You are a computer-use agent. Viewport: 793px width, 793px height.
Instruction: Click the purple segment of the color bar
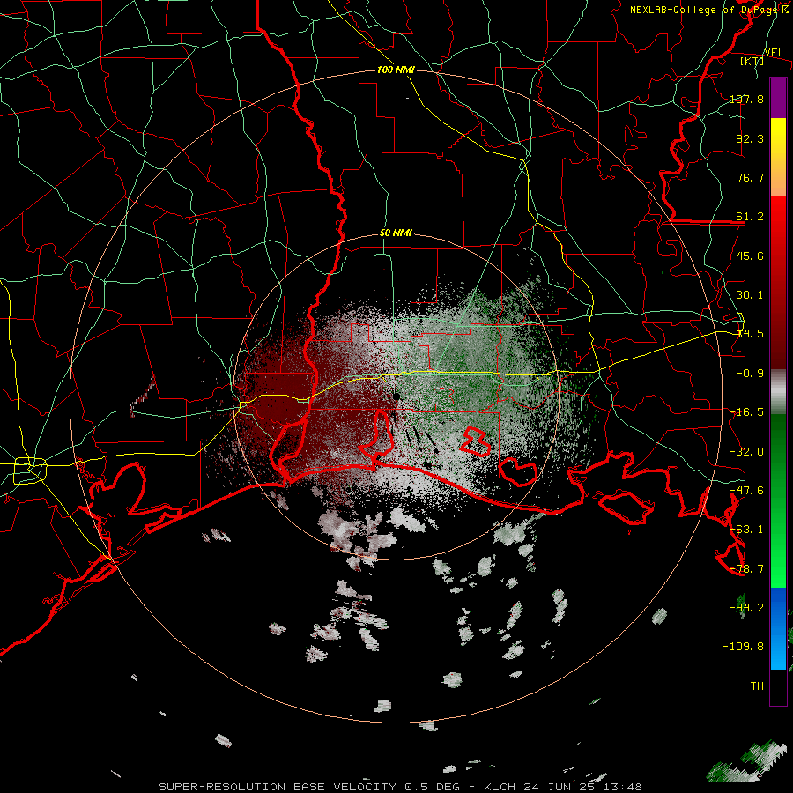(x=778, y=98)
